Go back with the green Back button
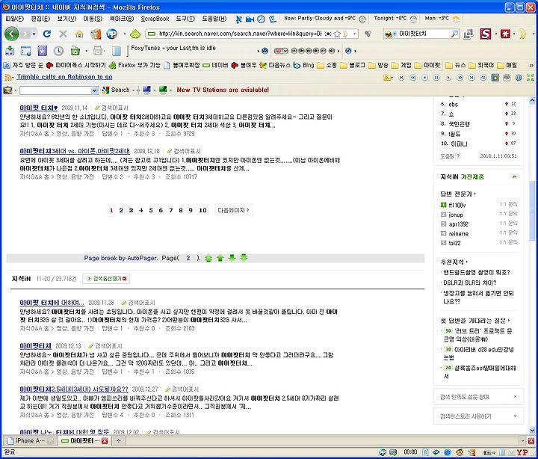 point(12,34)
